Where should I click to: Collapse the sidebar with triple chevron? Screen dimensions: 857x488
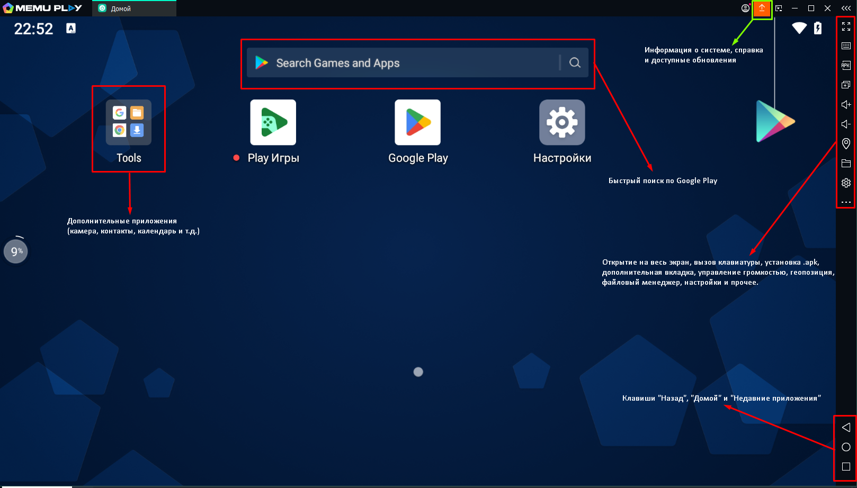point(846,8)
